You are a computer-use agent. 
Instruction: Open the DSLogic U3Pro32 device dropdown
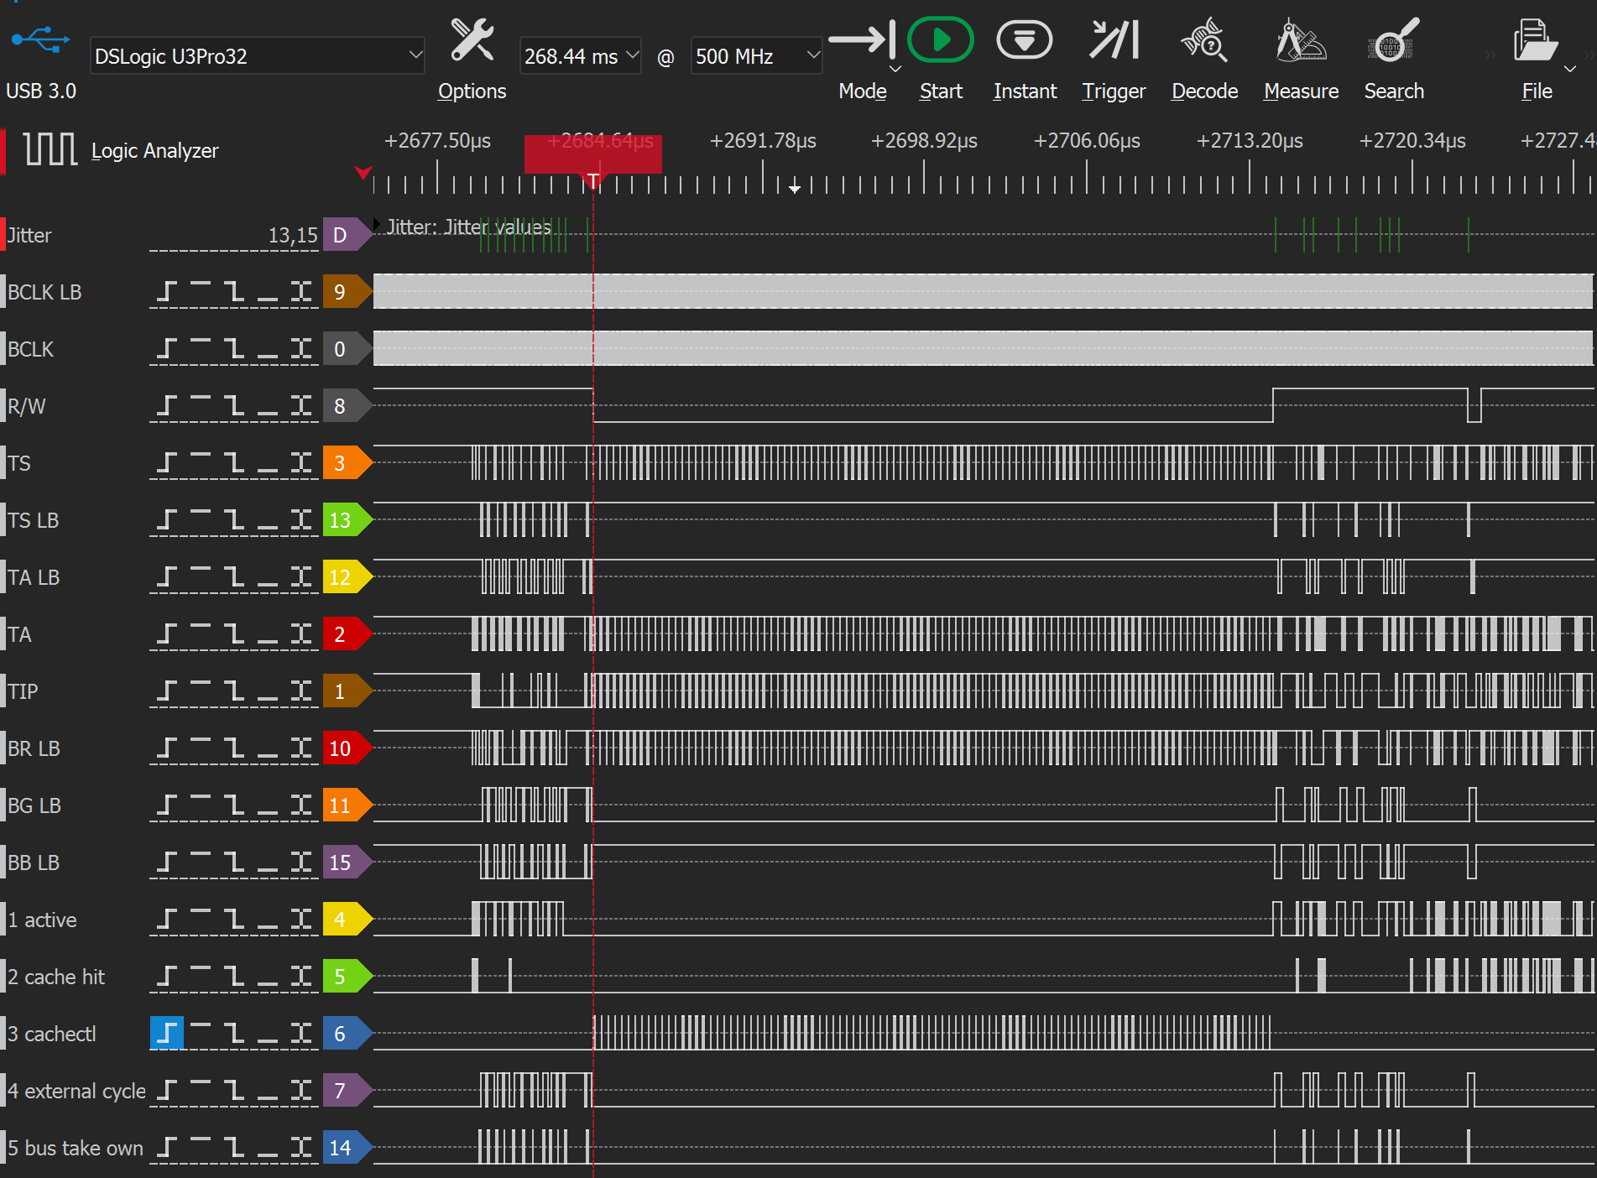[257, 56]
